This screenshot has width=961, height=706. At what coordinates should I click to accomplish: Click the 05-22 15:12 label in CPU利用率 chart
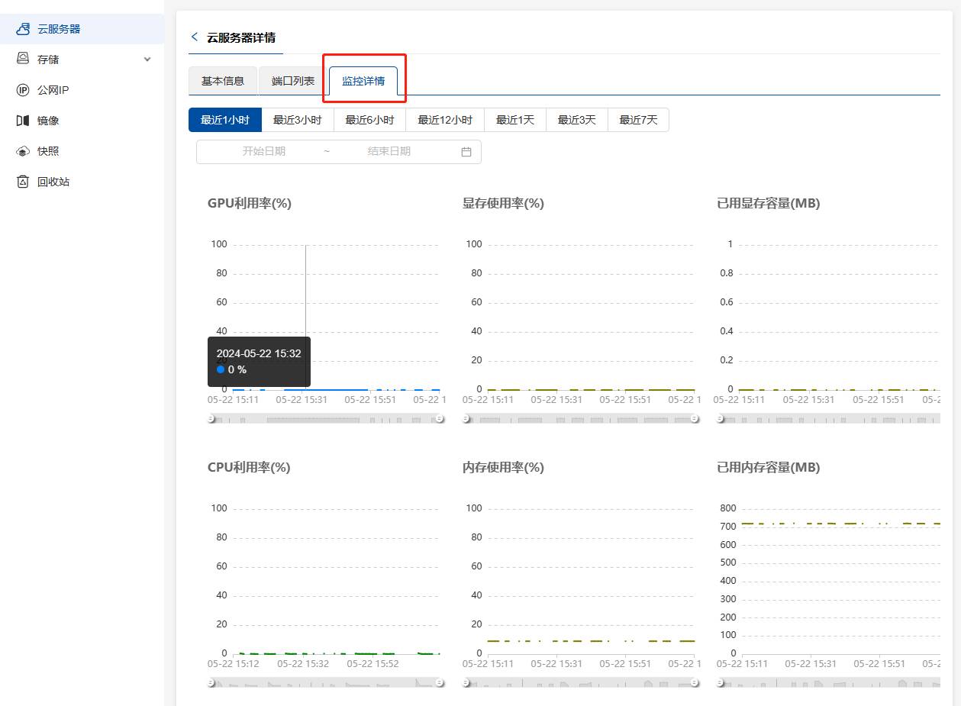tap(234, 664)
